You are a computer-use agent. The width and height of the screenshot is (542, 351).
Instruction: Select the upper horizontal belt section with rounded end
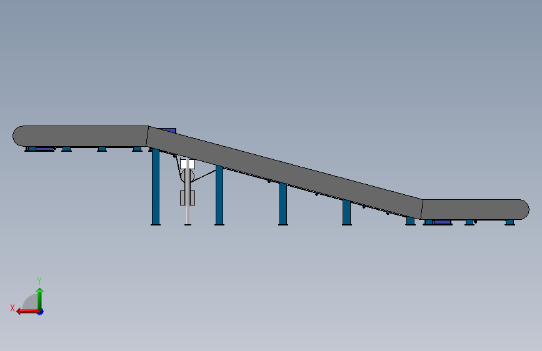[81, 136]
